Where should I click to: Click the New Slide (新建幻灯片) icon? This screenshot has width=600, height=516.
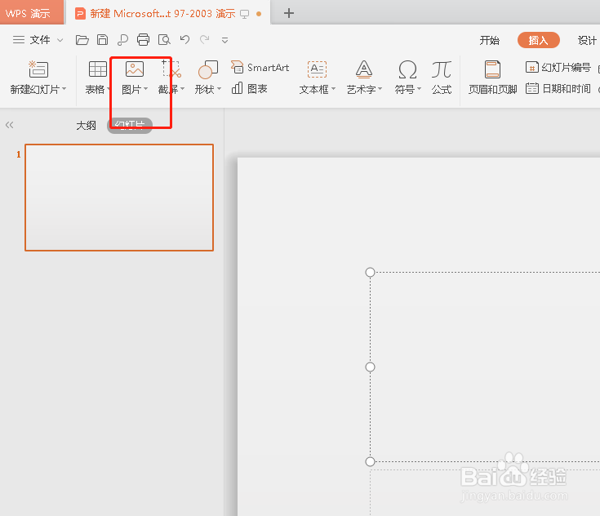click(x=38, y=69)
